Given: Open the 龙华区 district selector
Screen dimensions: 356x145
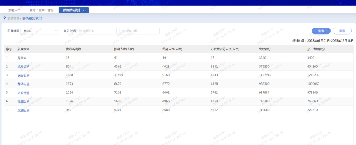Looking at the screenshot, I should point(40,31).
